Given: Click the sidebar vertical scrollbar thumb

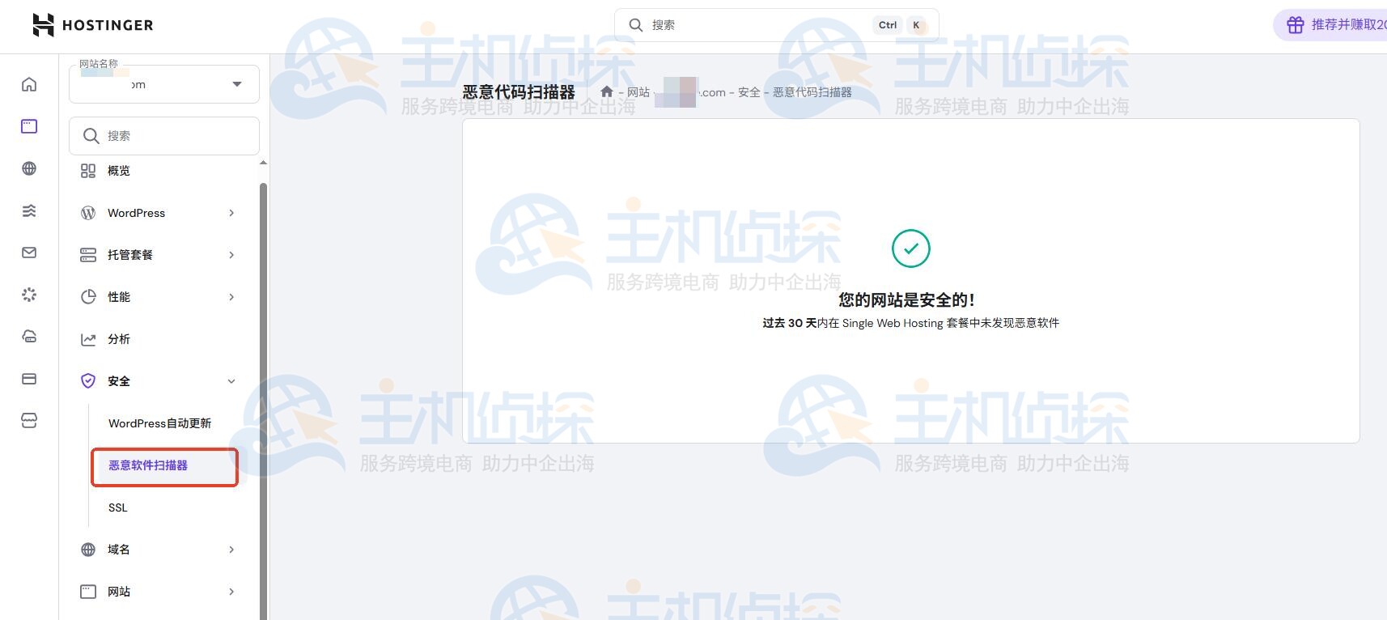Looking at the screenshot, I should [x=263, y=401].
